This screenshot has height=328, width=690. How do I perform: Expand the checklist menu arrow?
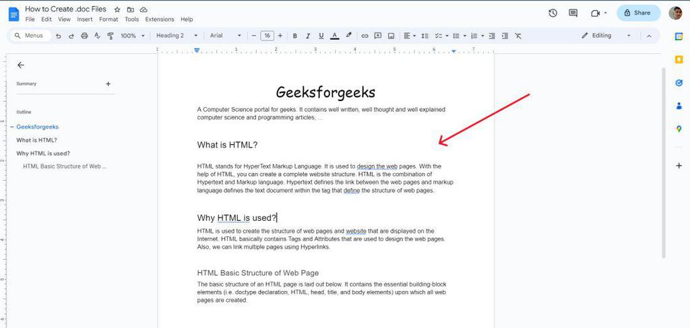click(x=447, y=36)
